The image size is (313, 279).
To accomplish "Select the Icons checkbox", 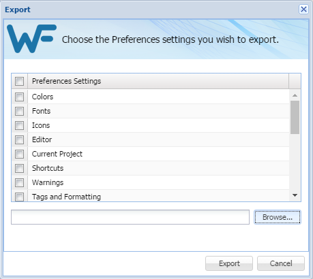I will click(19, 125).
